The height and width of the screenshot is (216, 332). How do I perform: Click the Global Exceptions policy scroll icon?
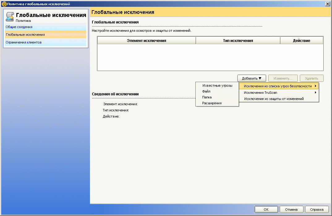(x=10, y=17)
